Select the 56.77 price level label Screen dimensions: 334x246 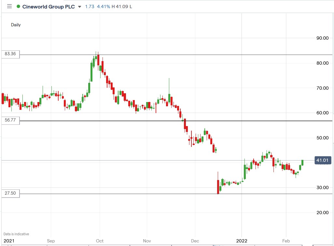click(9, 121)
